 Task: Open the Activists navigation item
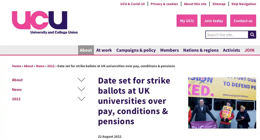coord(231,50)
